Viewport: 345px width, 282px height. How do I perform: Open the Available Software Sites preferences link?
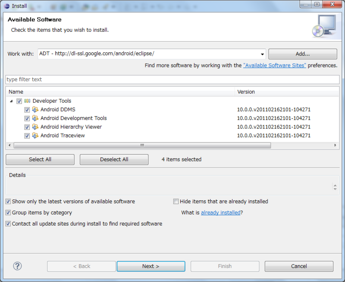coord(274,65)
